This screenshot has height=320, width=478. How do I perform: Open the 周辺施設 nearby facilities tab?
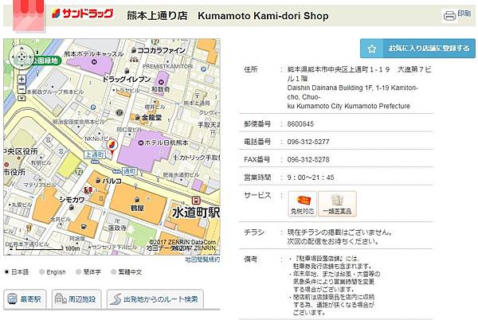pos(76,299)
